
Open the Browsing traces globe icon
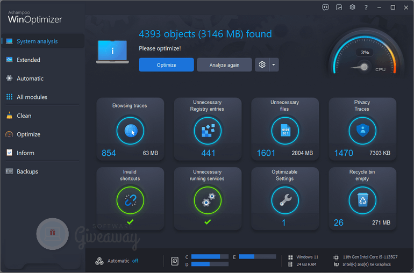point(130,131)
